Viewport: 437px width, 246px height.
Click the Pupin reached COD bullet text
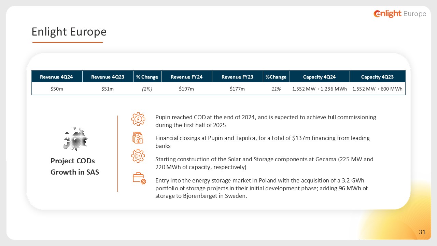click(x=266, y=121)
